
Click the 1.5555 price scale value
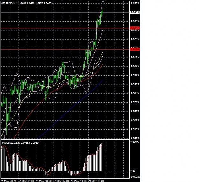(x=135, y=129)
